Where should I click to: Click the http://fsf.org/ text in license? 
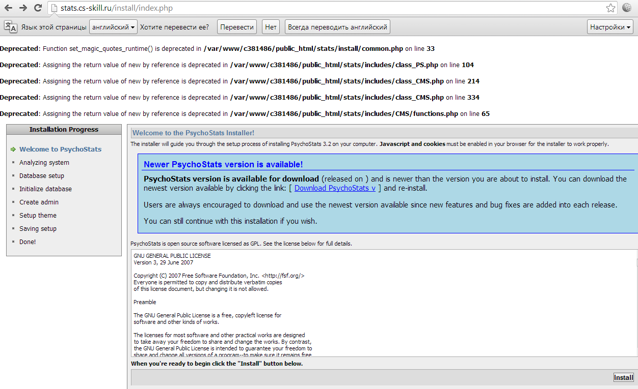pos(283,276)
